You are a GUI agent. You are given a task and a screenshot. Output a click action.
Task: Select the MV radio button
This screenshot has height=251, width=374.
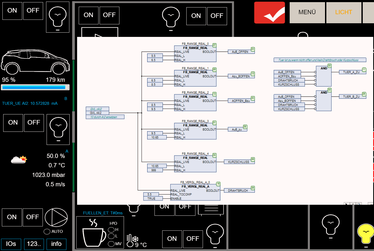pyautogui.click(x=111, y=244)
